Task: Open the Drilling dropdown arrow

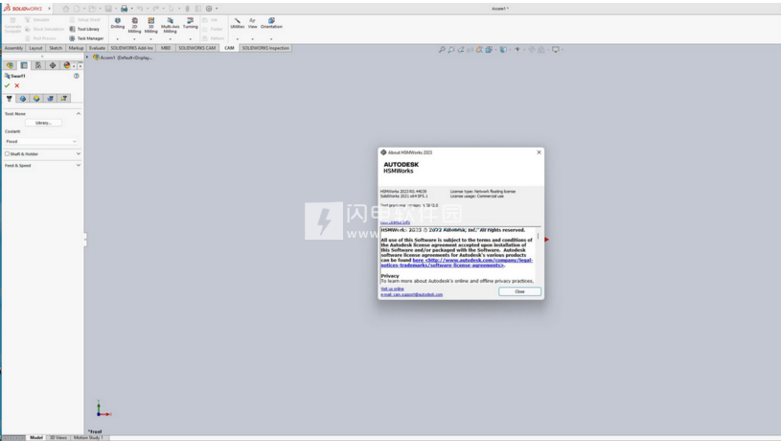Action: pyautogui.click(x=118, y=39)
